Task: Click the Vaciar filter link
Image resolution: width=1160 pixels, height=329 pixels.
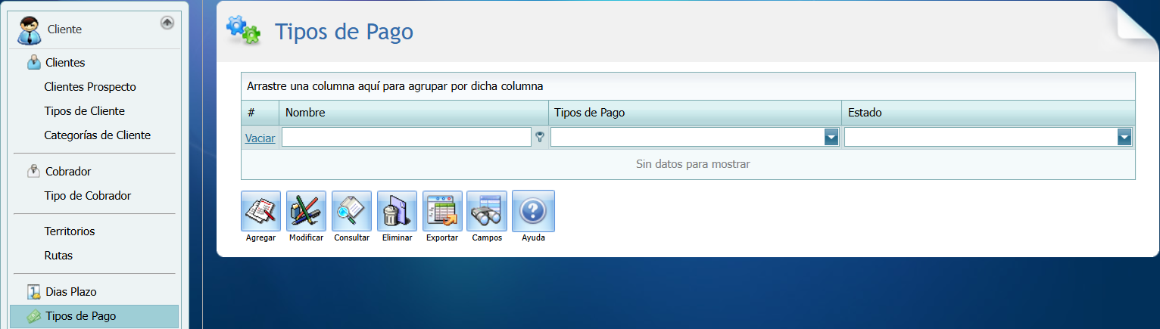Action: (x=260, y=138)
